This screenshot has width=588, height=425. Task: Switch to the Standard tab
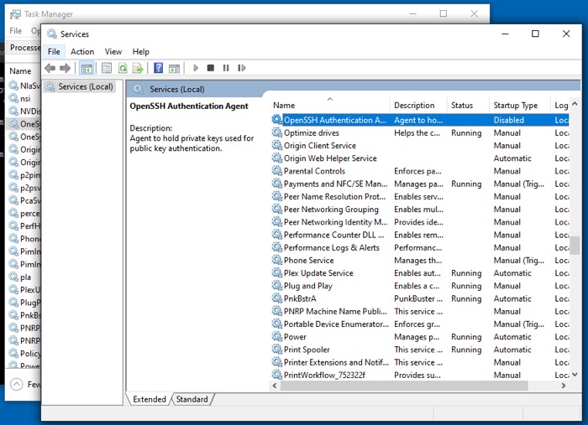(x=192, y=399)
